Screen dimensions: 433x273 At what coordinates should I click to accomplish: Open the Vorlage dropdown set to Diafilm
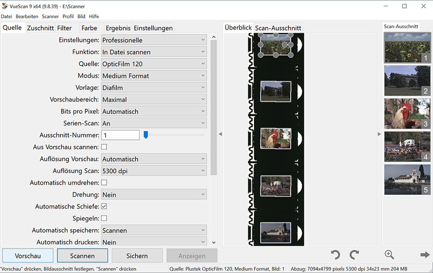154,87
